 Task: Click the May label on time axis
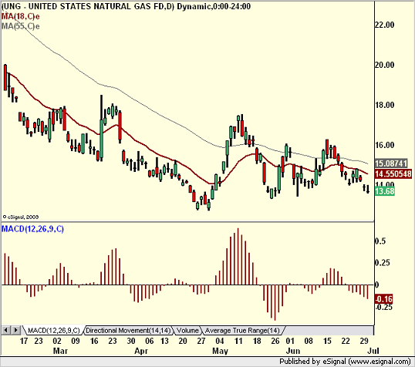coord(220,351)
